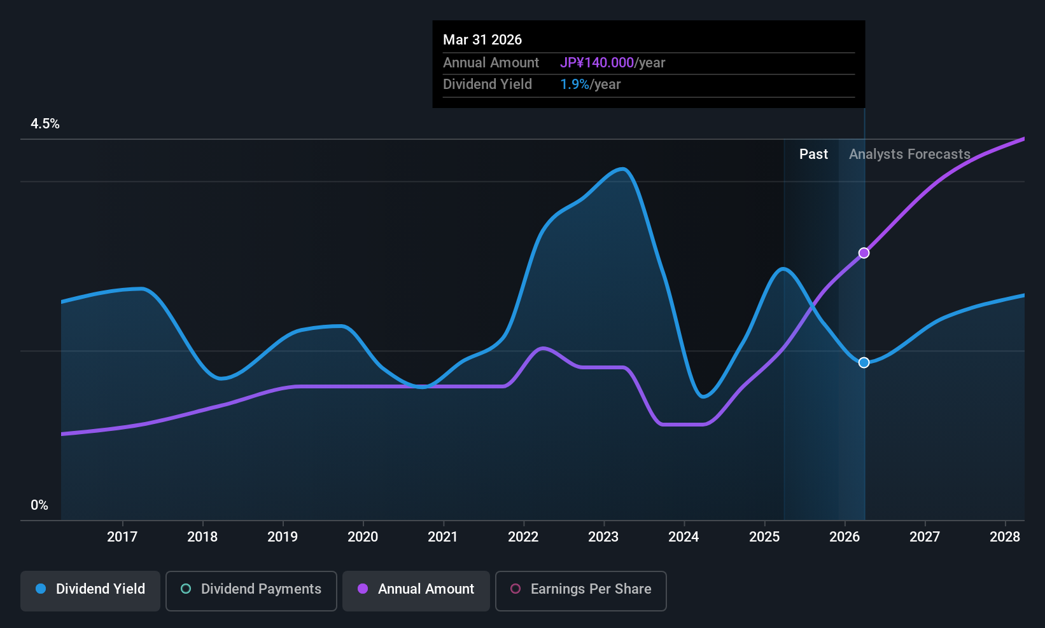Click the teal Dividend Payments legend circle

[186, 589]
